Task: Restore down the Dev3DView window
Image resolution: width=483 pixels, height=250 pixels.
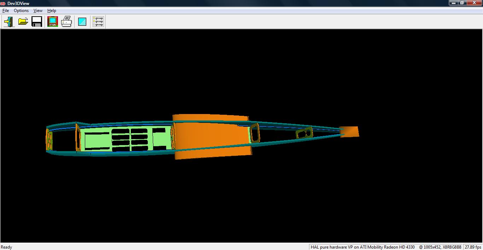Action: coord(462,3)
